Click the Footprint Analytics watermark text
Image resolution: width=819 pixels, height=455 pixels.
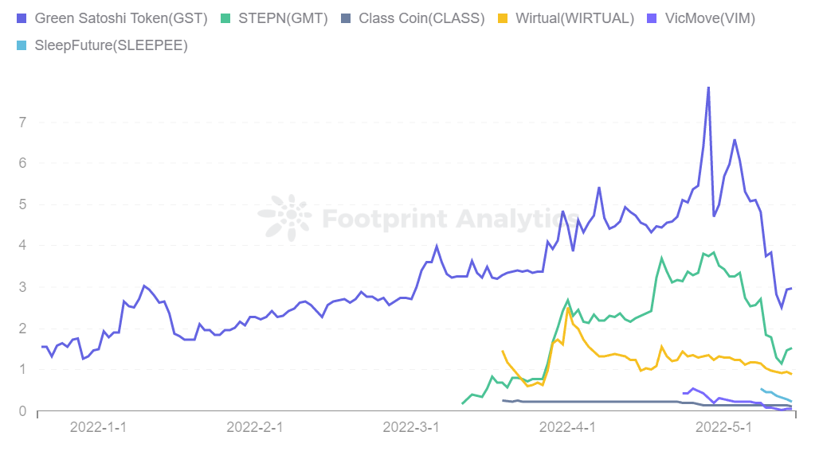[x=450, y=219]
